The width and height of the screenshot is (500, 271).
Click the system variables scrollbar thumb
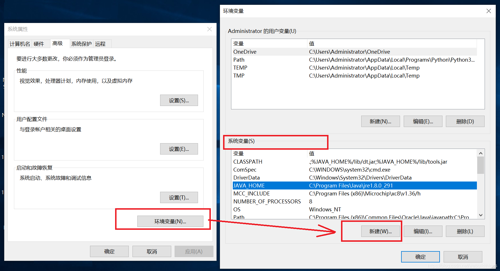click(481, 165)
